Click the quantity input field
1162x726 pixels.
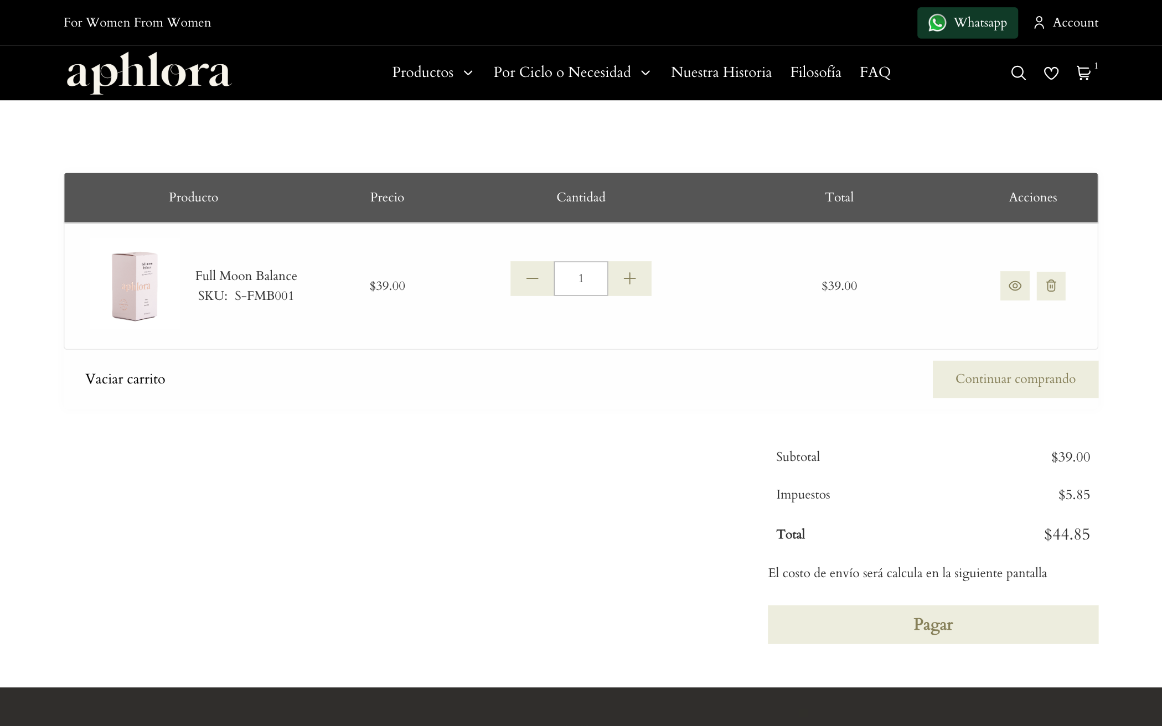click(581, 278)
